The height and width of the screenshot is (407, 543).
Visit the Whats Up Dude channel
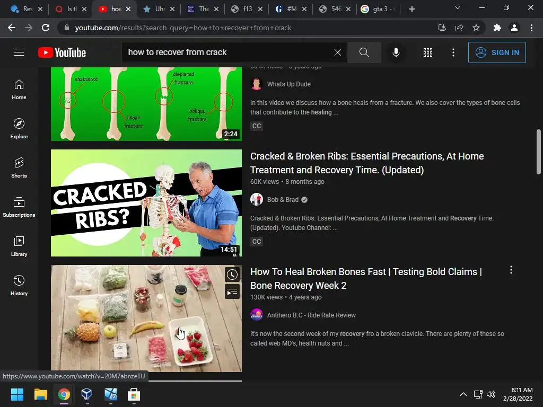[x=289, y=84]
